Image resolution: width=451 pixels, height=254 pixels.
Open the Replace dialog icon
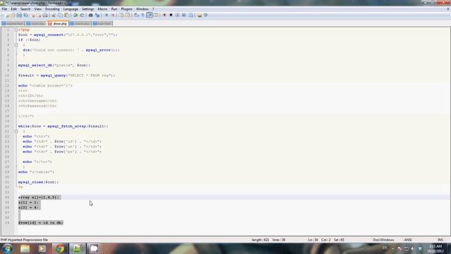[97, 15]
